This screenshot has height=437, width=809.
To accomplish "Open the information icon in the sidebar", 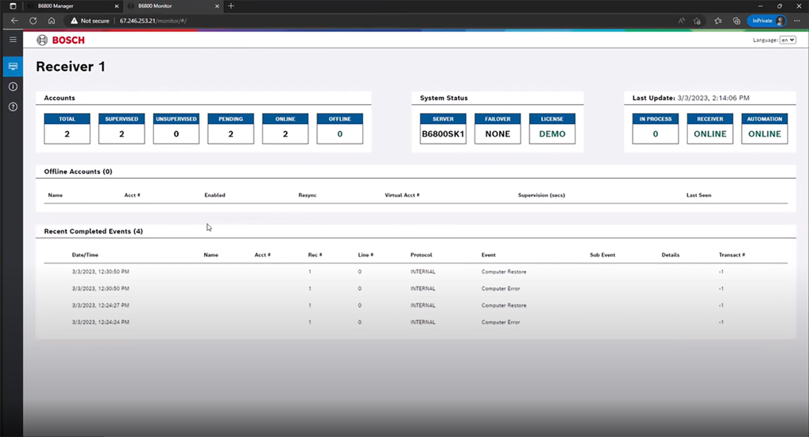I will pos(12,86).
